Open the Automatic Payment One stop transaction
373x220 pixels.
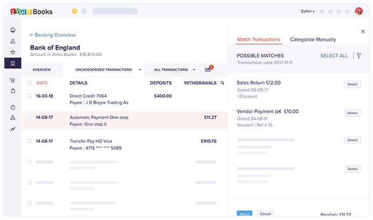pos(99,118)
